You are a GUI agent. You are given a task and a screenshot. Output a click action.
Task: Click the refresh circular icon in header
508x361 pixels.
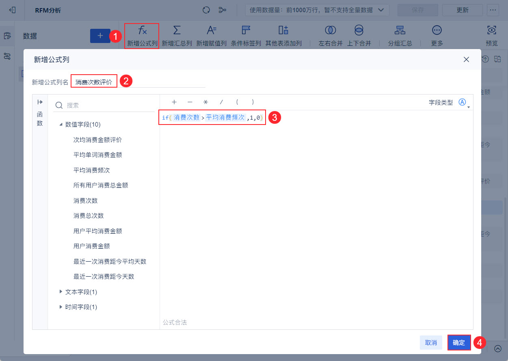point(206,10)
